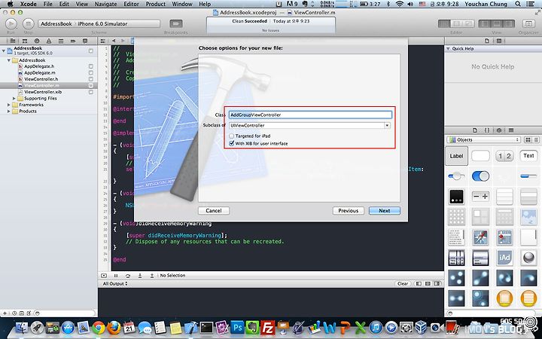542x339 pixels.
Task: Show the Search navigator icon
Action: [37, 41]
